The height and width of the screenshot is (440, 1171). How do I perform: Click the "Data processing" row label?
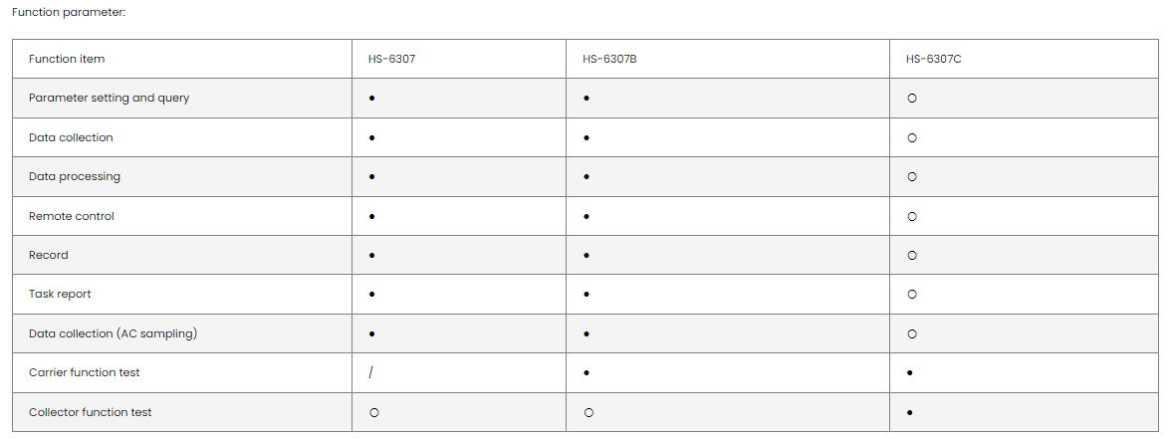pos(75,177)
